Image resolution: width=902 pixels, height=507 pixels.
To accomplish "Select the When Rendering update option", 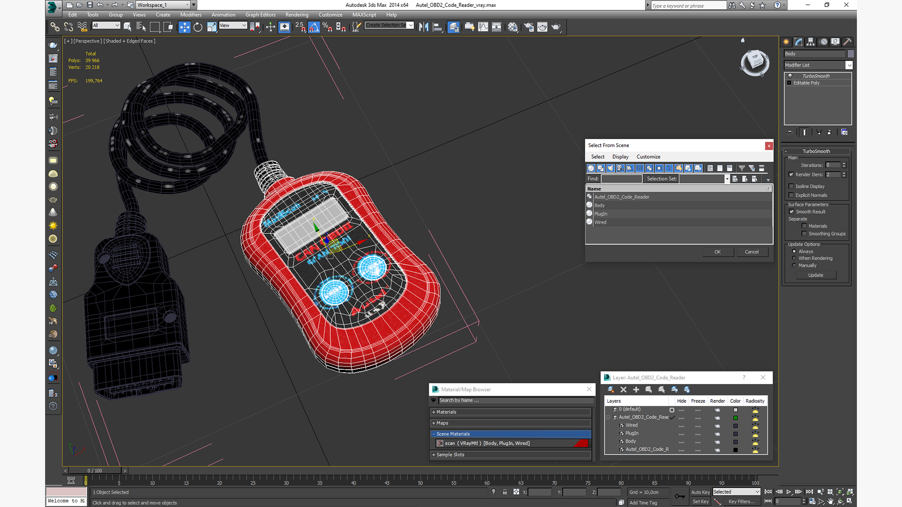I will click(x=794, y=258).
